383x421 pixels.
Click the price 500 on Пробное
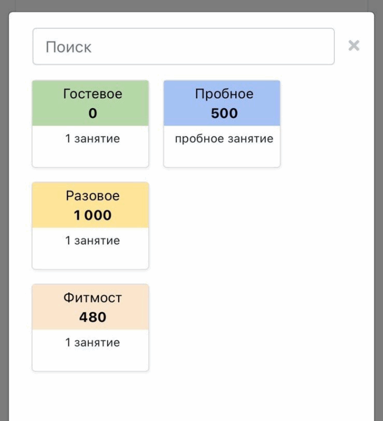[x=224, y=114]
